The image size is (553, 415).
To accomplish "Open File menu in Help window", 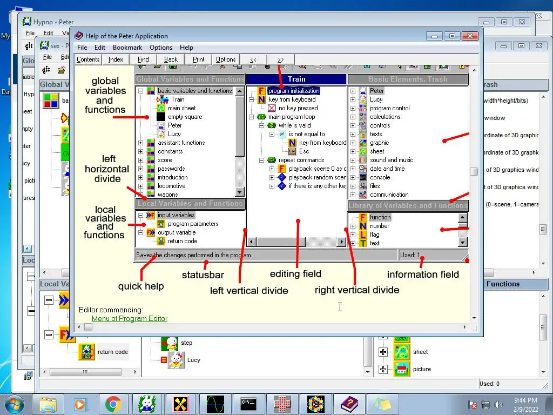I will (x=82, y=48).
